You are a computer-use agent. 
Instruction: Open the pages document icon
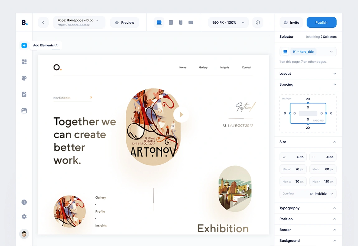point(24,94)
